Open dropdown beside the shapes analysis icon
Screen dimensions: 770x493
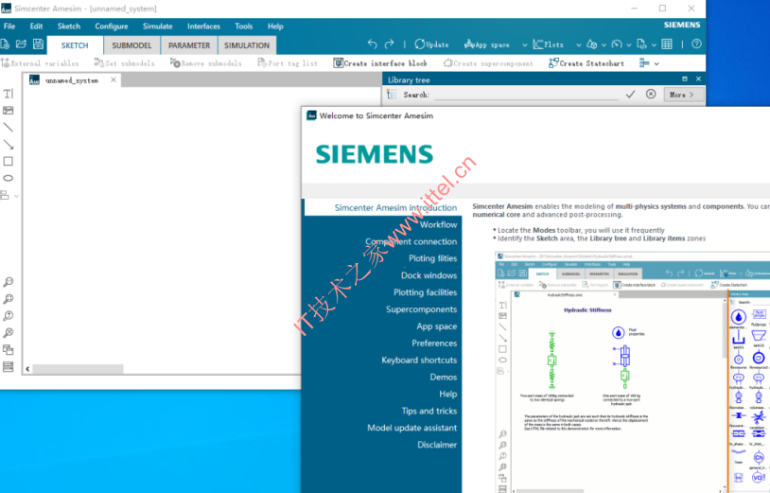(x=604, y=45)
